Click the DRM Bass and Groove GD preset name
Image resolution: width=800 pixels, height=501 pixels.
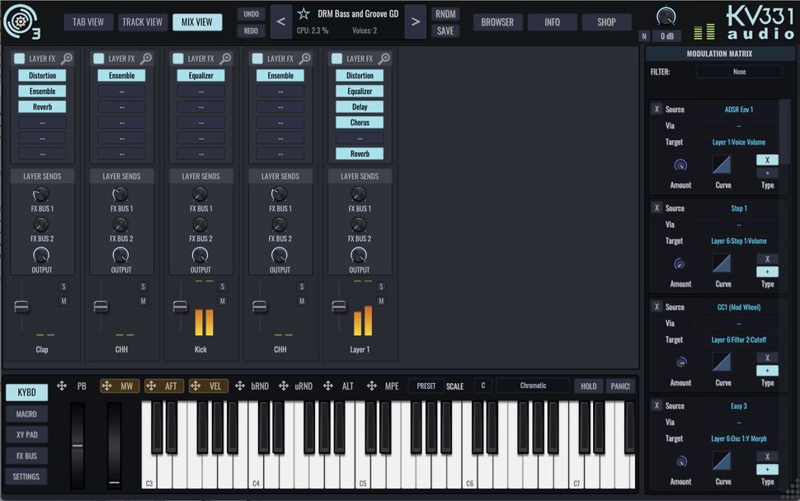[357, 13]
